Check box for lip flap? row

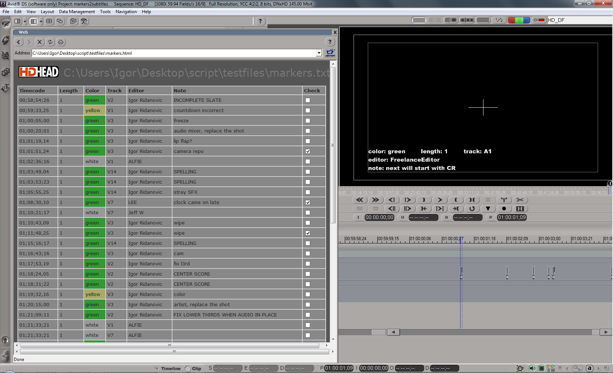coord(308,141)
